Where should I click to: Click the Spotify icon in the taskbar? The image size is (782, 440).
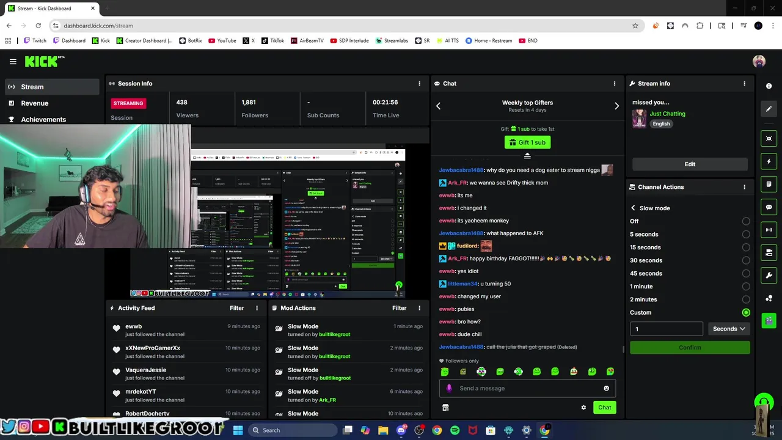(x=455, y=430)
